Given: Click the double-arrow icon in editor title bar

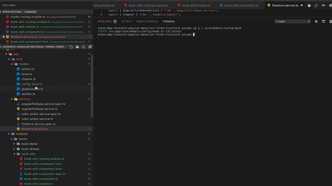Looking at the screenshot, I should pos(323,6).
